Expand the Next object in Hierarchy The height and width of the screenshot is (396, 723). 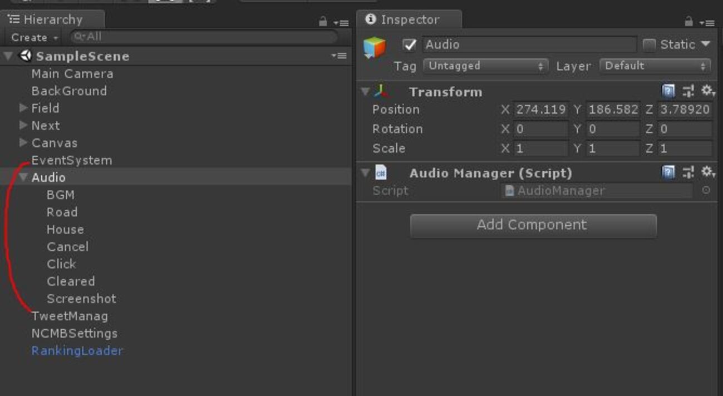click(23, 125)
